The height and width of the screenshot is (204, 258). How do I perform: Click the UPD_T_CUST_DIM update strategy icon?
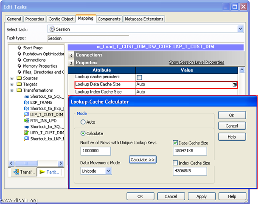click(x=26, y=133)
